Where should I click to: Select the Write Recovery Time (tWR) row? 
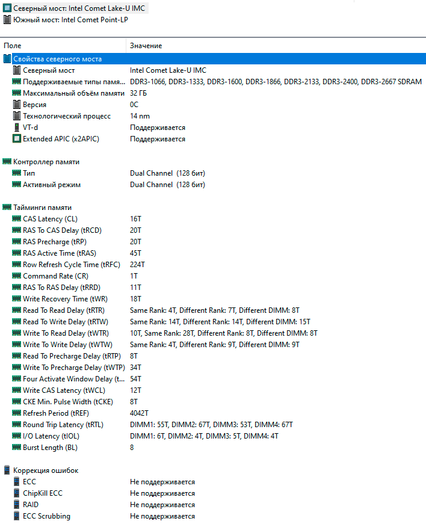click(214, 299)
